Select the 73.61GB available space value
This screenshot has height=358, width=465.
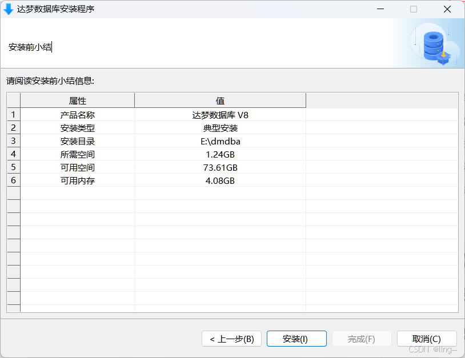220,167
